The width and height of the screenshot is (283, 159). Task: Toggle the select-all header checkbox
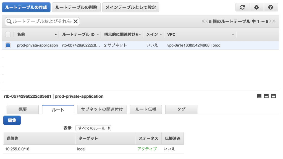click(8, 34)
